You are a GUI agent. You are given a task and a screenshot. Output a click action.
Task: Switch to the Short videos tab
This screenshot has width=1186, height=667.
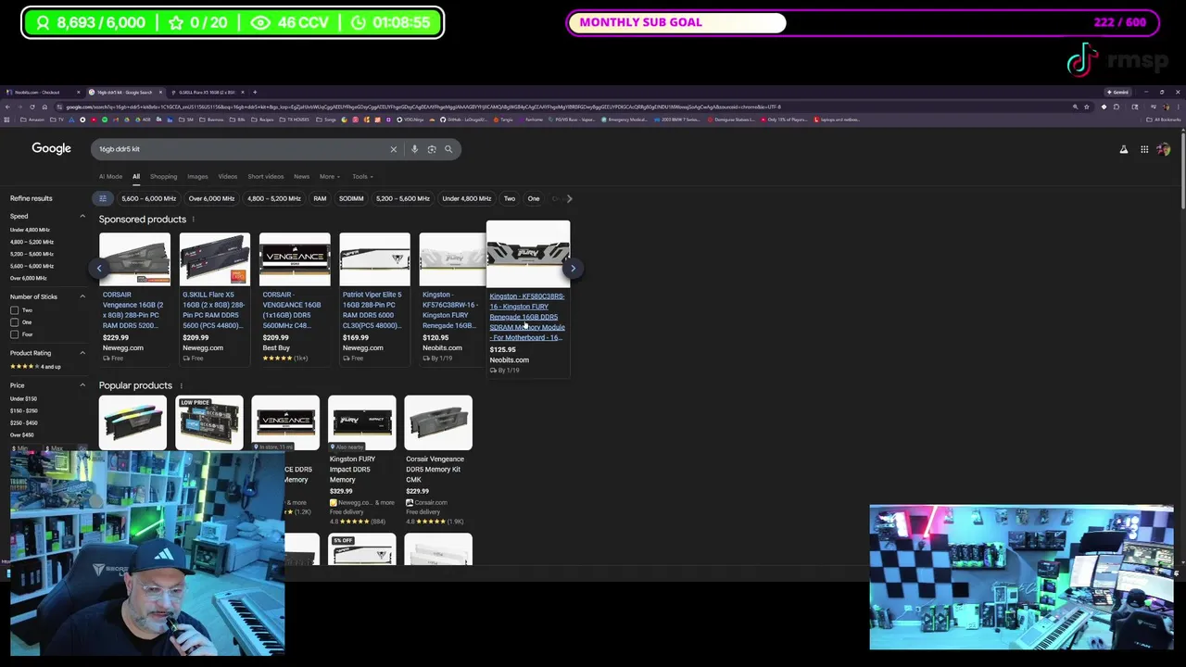coord(265,176)
